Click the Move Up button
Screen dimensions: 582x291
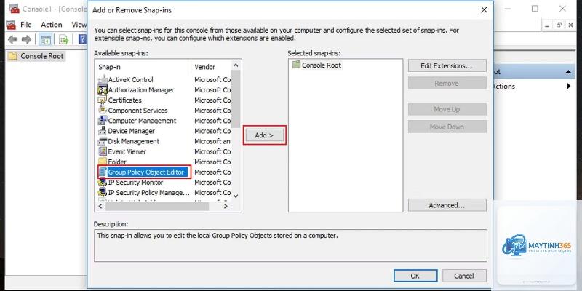pos(447,109)
